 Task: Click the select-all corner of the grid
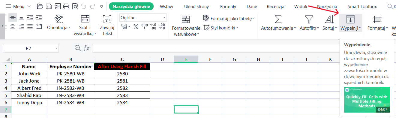coord(6,59)
